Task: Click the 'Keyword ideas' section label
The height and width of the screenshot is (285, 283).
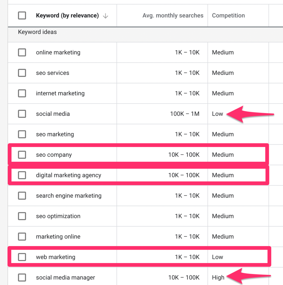Action: click(x=37, y=32)
